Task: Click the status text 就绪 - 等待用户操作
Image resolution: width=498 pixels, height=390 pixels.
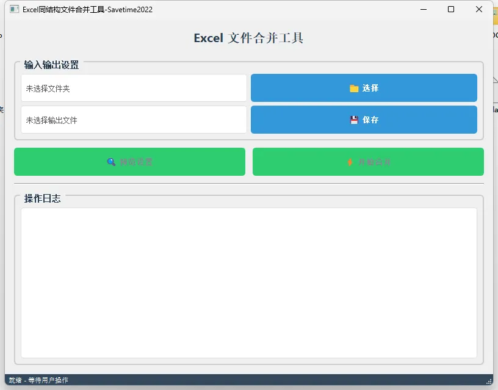Action: pyautogui.click(x=38, y=380)
